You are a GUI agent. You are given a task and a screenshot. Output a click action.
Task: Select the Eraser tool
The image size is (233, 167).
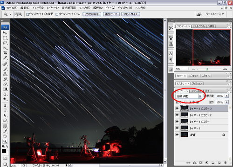click(5, 84)
